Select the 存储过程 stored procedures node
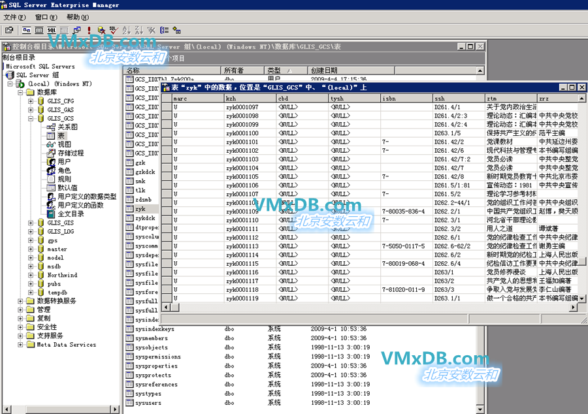588x414 pixels. 71,153
